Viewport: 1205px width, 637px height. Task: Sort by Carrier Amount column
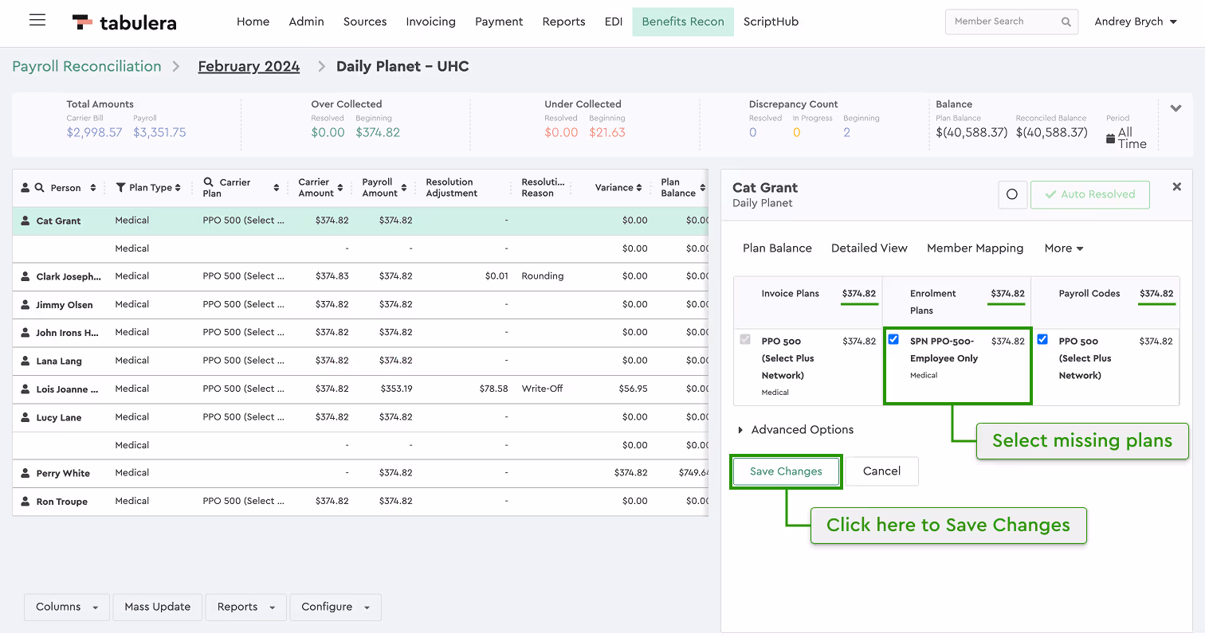click(340, 188)
